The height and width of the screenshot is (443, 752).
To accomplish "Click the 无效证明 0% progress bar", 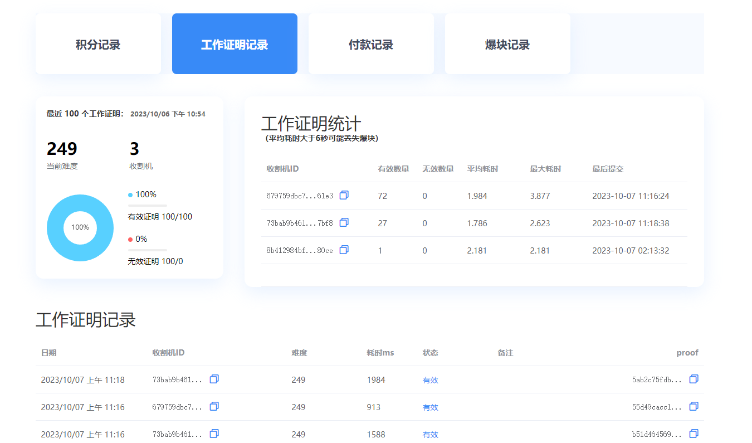I will pos(148,250).
